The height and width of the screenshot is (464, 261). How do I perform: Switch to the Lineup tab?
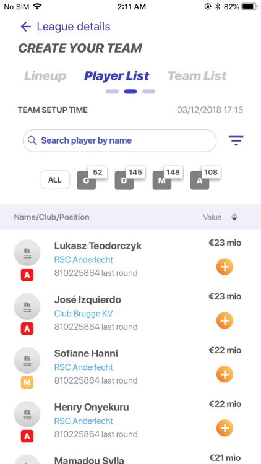click(45, 76)
